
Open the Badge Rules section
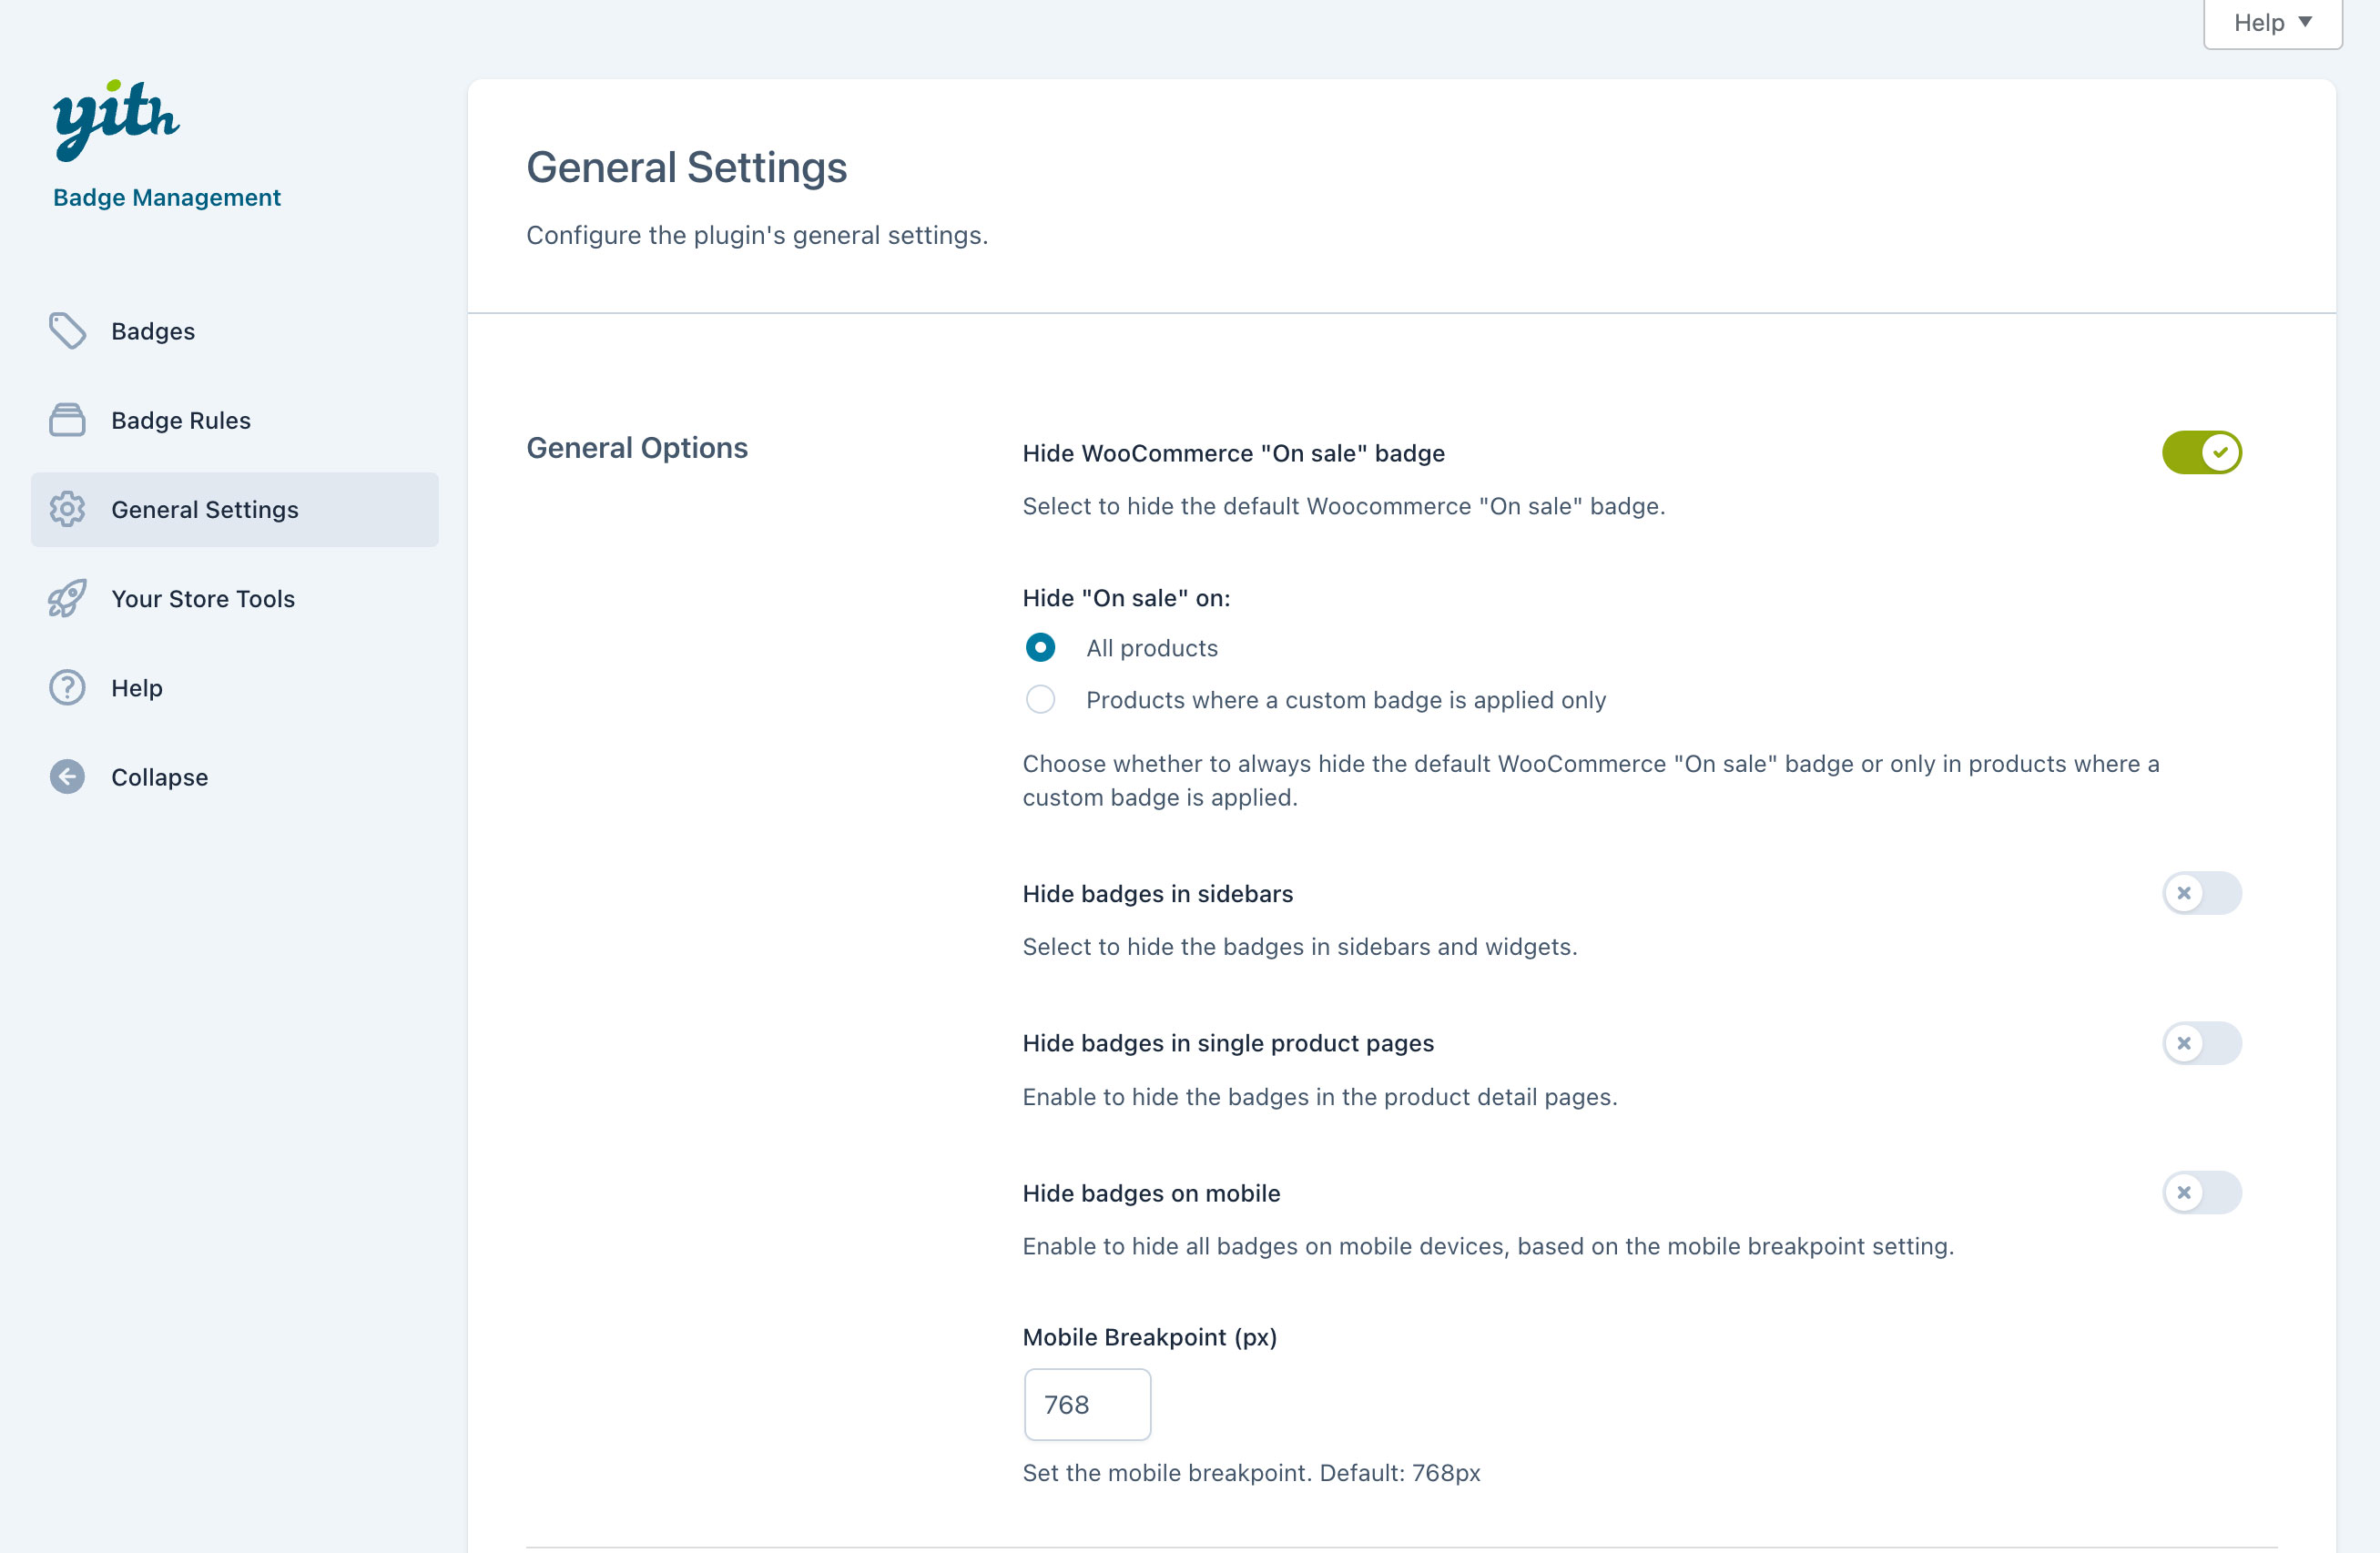coord(181,420)
